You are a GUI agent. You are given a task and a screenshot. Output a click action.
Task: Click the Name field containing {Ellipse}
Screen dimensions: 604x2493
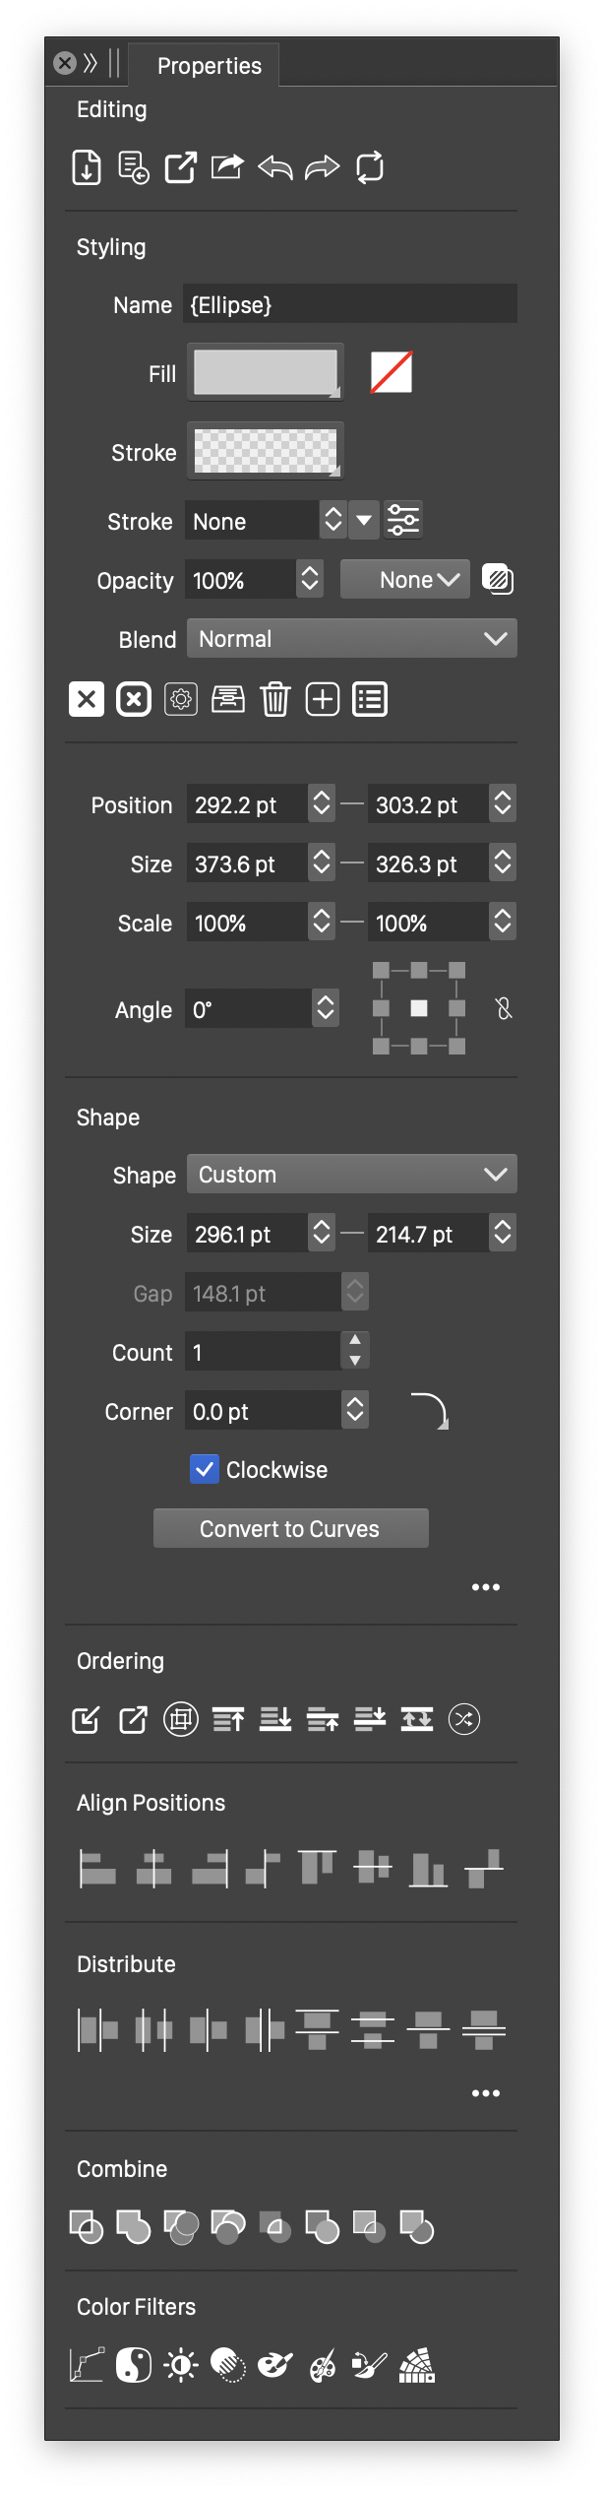click(x=350, y=304)
